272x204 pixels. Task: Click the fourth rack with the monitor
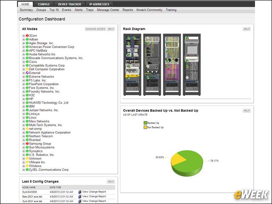(x=192, y=65)
